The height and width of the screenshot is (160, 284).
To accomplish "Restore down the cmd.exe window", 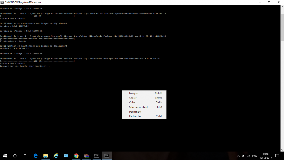I will click(269, 2).
